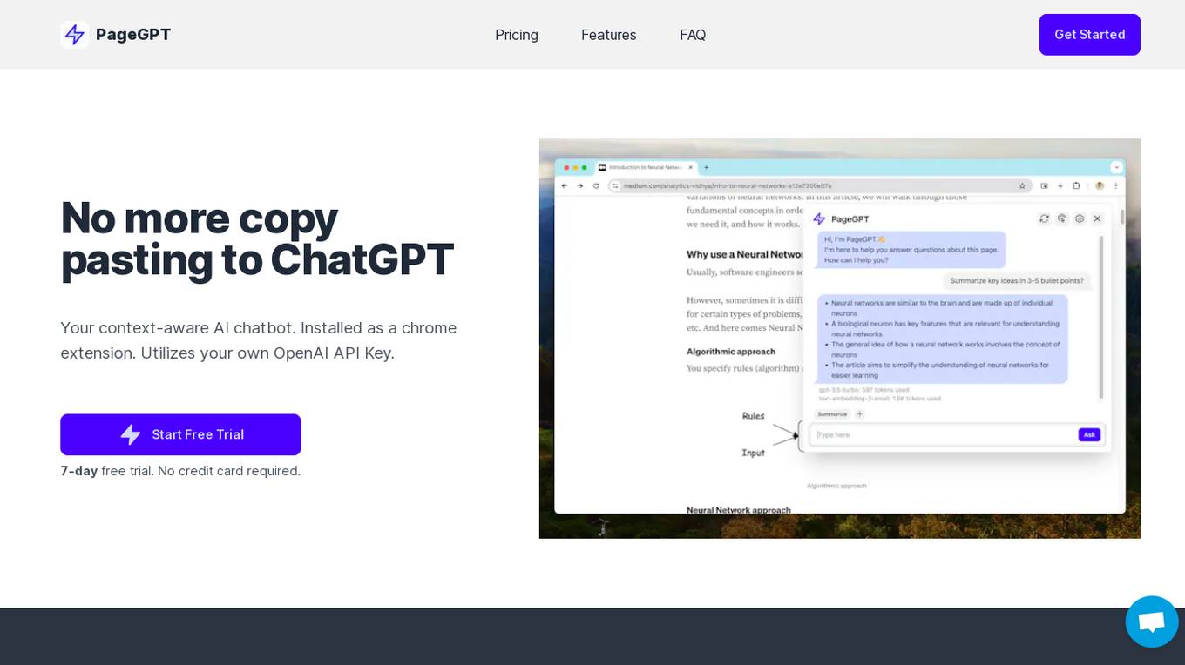Click the refresh icon in PageGPT demo panel
The image size is (1185, 665).
(1044, 218)
